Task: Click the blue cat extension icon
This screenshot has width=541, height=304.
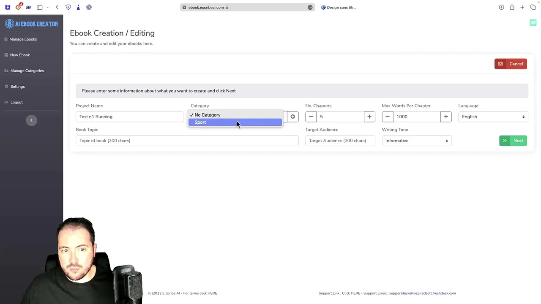Action: [x=8, y=7]
